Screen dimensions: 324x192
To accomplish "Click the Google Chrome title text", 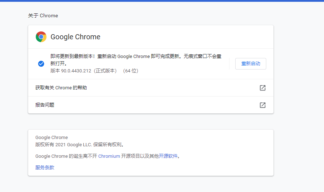I will click(75, 37).
